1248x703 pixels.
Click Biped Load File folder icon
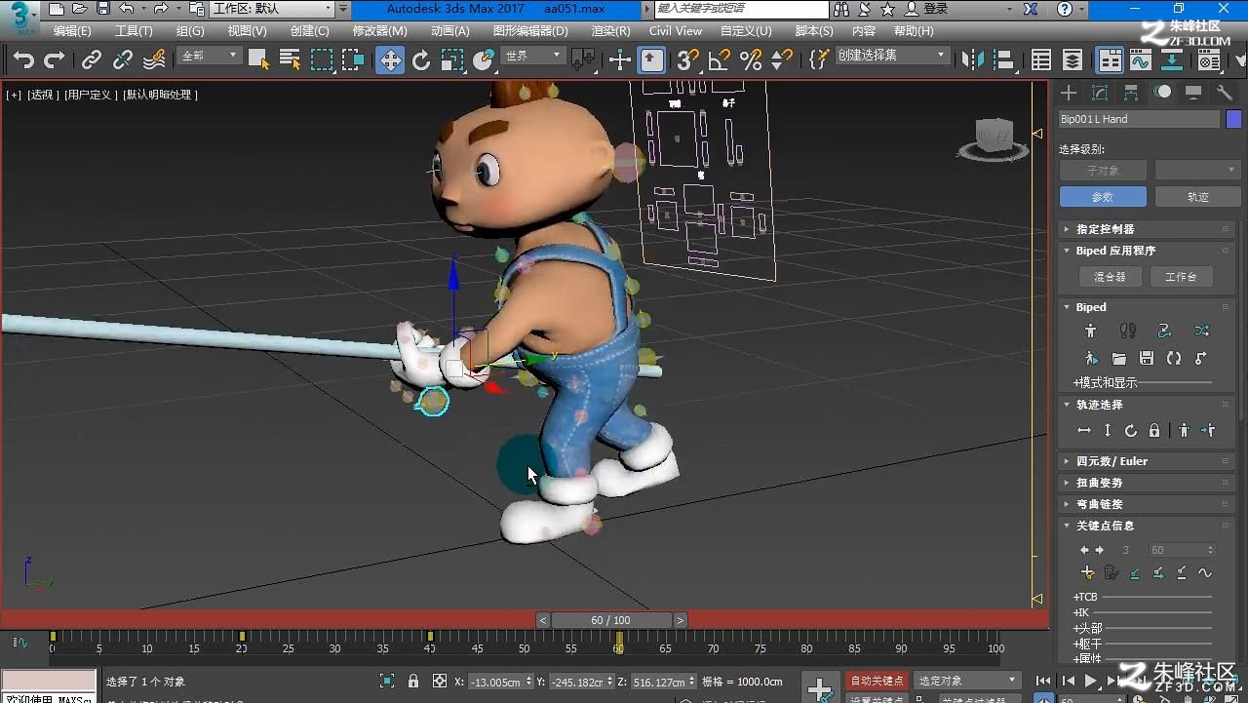click(1119, 359)
